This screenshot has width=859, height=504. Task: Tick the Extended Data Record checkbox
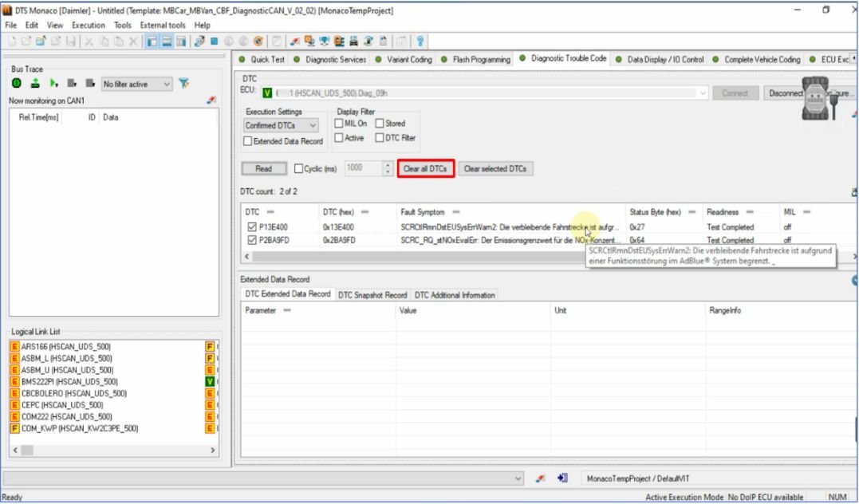tap(248, 141)
